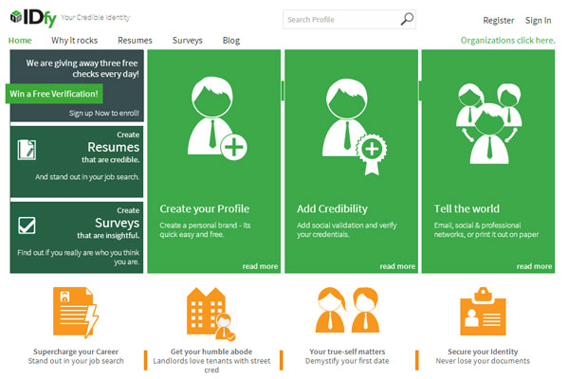Visit the Blog menu item
The image size is (569, 379).
231,40
